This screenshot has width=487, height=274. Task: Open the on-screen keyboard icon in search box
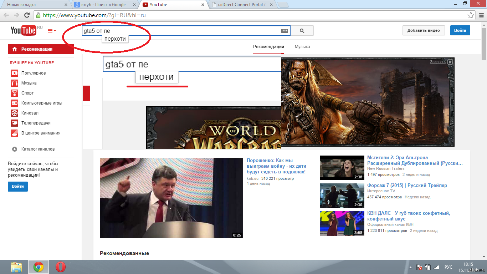284,31
